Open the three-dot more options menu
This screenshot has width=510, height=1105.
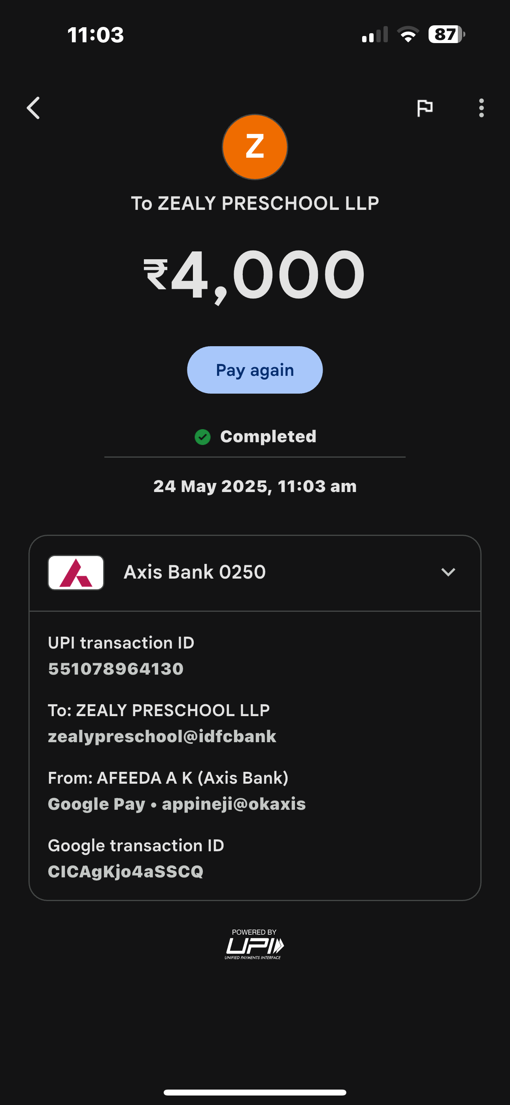tap(481, 107)
